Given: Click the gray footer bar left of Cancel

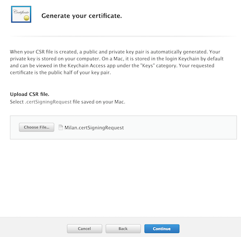Looking at the screenshot, I should point(33,227).
